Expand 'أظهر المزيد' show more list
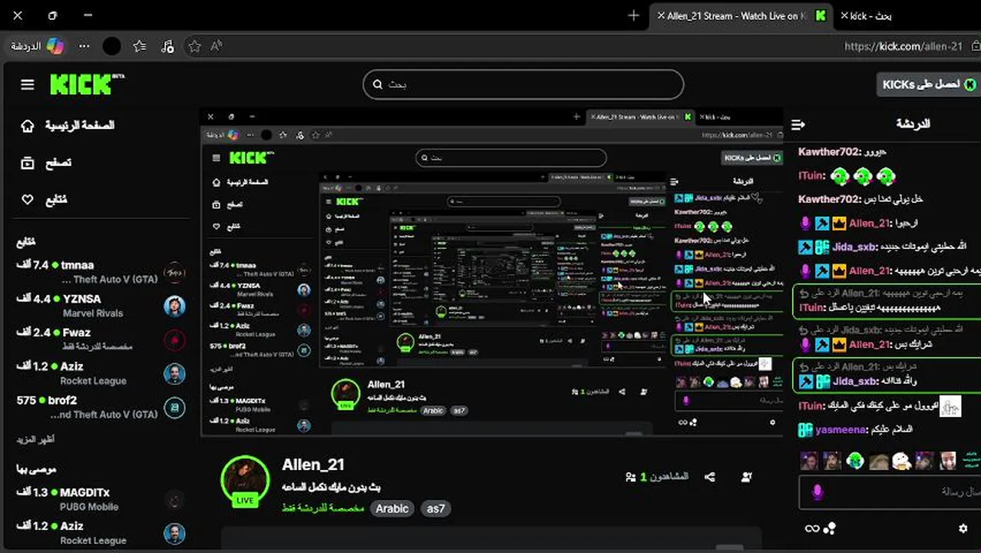This screenshot has height=553, width=981. tap(35, 439)
